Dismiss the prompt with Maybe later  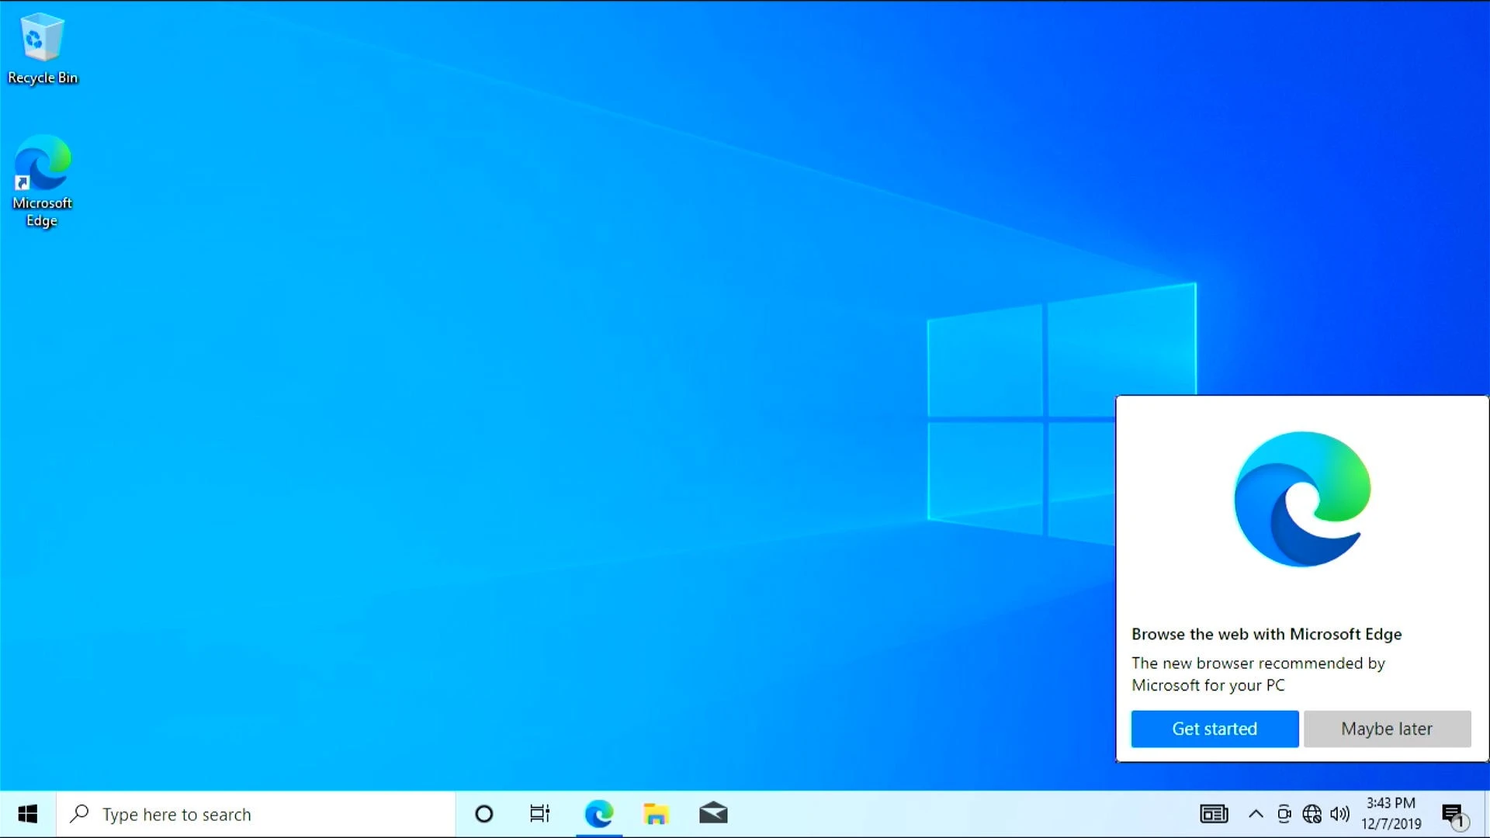tap(1387, 729)
